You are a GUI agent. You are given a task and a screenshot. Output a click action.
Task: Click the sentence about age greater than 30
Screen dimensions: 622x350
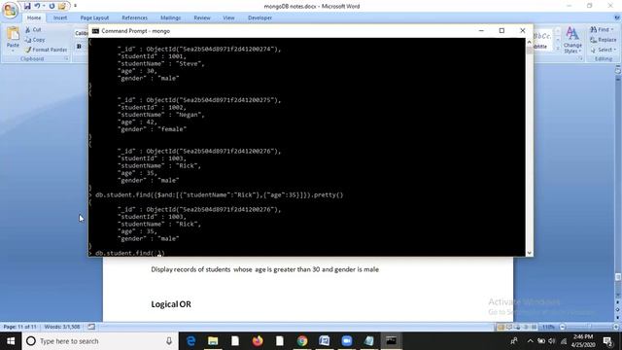(264, 269)
